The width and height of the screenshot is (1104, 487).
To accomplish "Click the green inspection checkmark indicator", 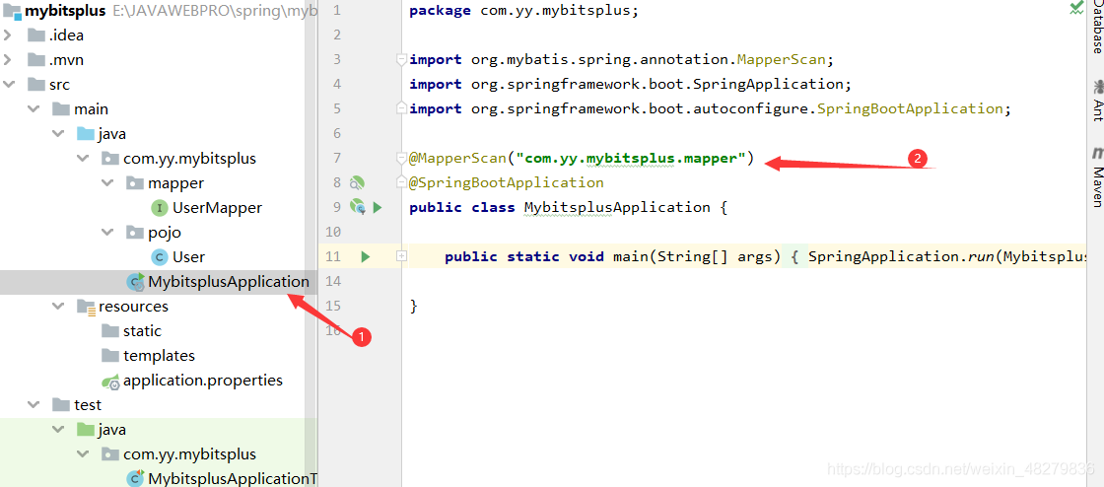I will coord(1077,9).
